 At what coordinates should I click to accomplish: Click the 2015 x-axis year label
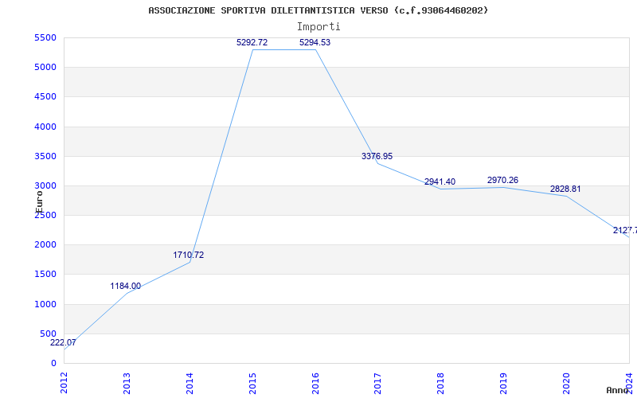(252, 384)
